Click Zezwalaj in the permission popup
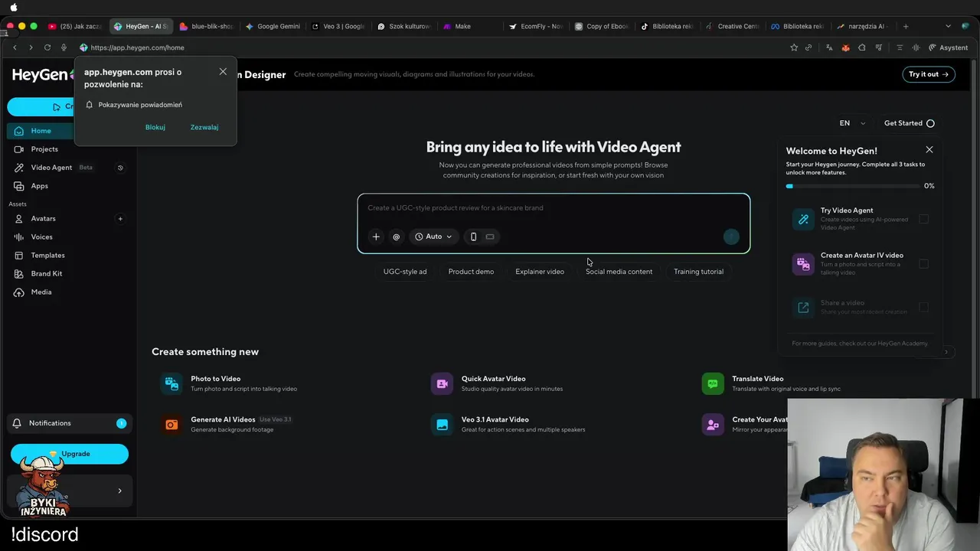The height and width of the screenshot is (551, 980). pyautogui.click(x=204, y=127)
